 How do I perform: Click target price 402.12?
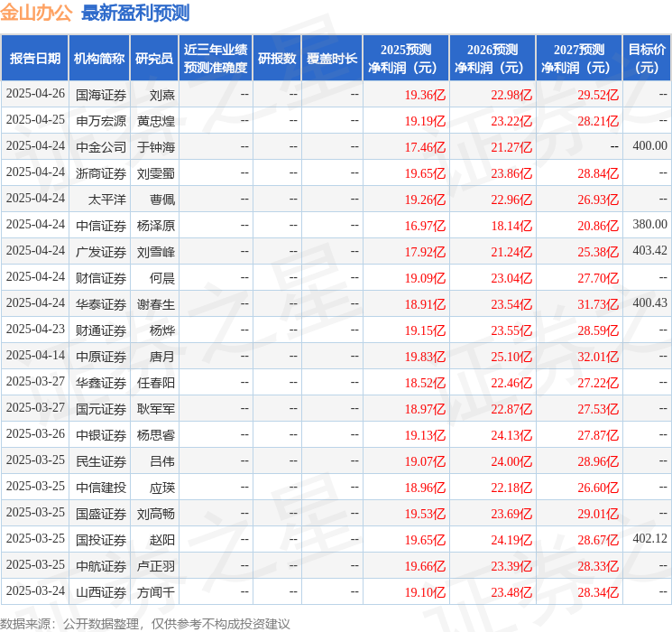[x=649, y=538]
